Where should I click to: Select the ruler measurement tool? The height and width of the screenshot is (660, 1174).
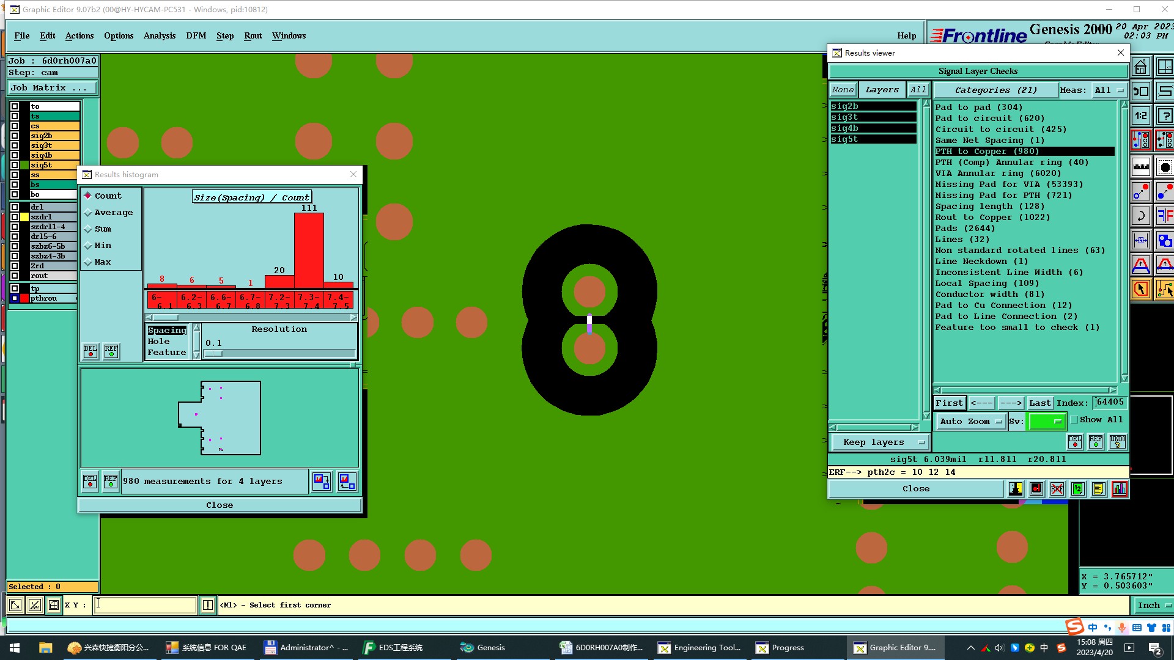[x=1141, y=166]
